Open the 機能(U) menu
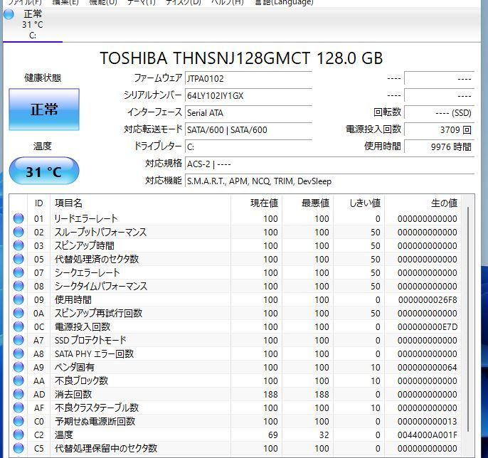The height and width of the screenshot is (458, 488). coord(103,3)
